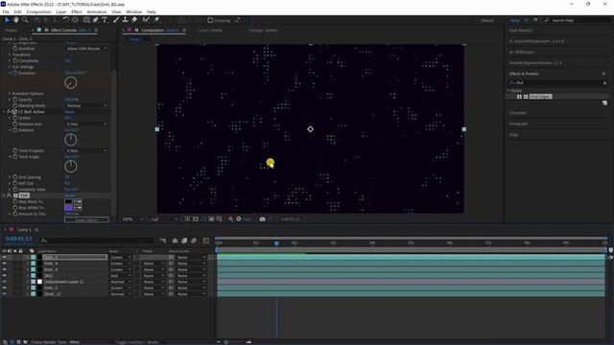The image size is (614, 345).
Task: Open the Layer menu
Action: tap(61, 11)
